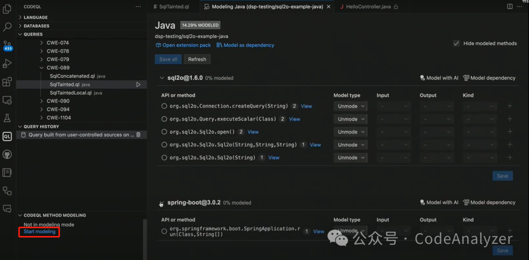Open the GitHub icon in activity bar
529x260 pixels.
(x=7, y=154)
